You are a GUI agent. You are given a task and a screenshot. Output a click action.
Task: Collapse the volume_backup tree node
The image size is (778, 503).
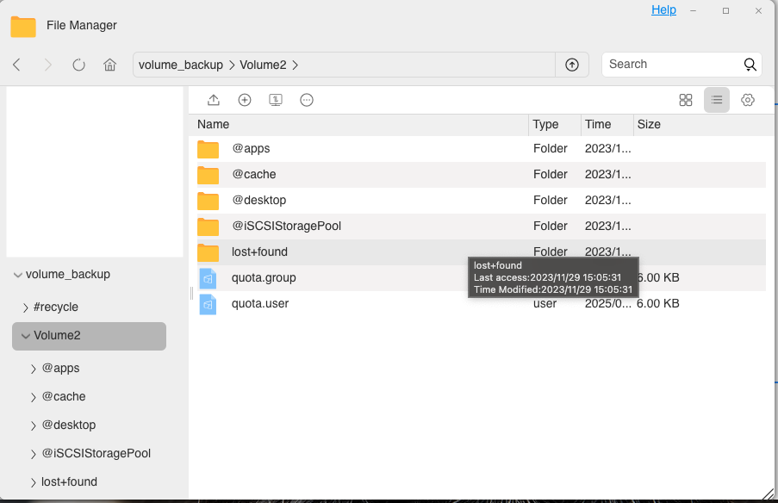tap(18, 275)
